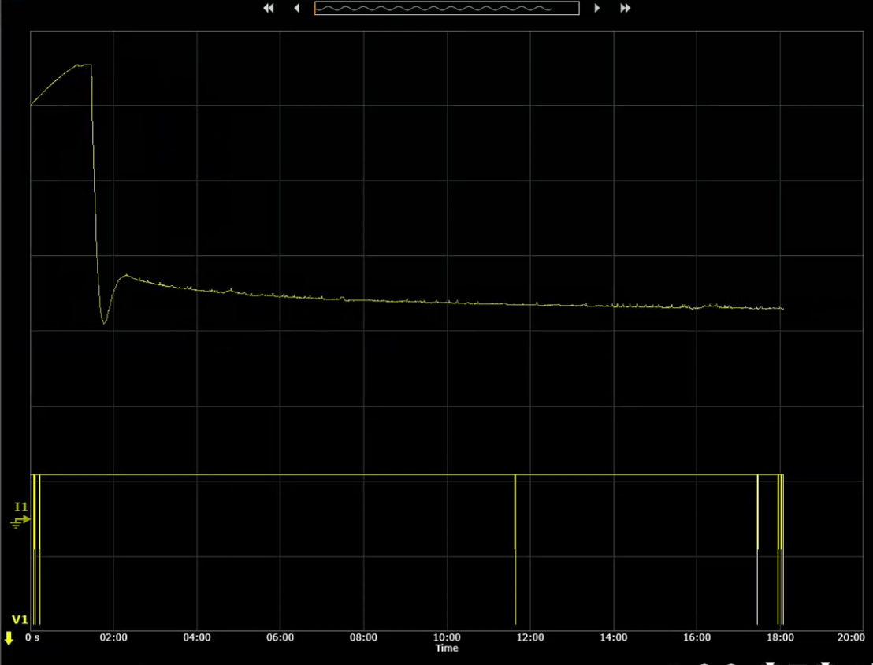Click the 20:00 time axis label
Screen dimensions: 873x665
click(x=851, y=637)
